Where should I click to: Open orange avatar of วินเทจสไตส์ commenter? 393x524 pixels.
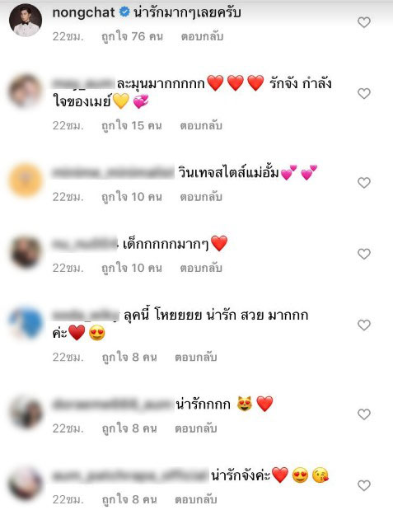(26, 180)
